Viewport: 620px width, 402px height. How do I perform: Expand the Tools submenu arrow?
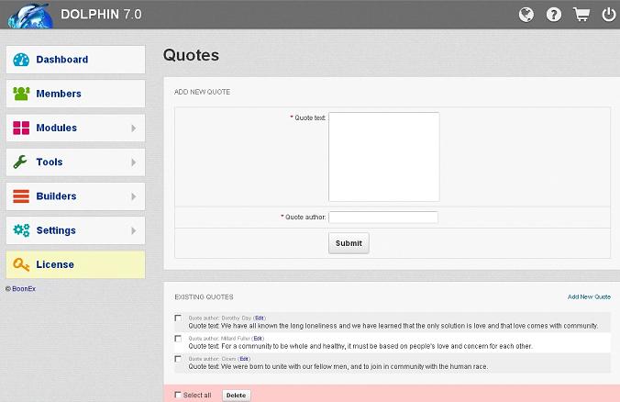coord(134,162)
